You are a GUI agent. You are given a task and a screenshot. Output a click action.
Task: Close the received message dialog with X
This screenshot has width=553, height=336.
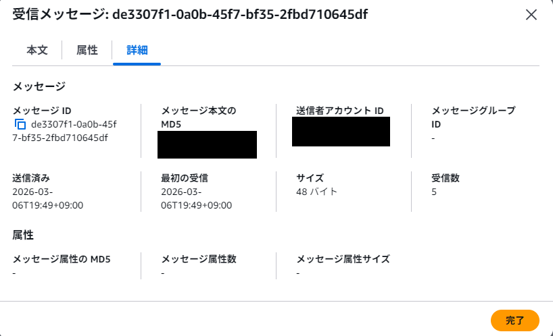tap(531, 15)
